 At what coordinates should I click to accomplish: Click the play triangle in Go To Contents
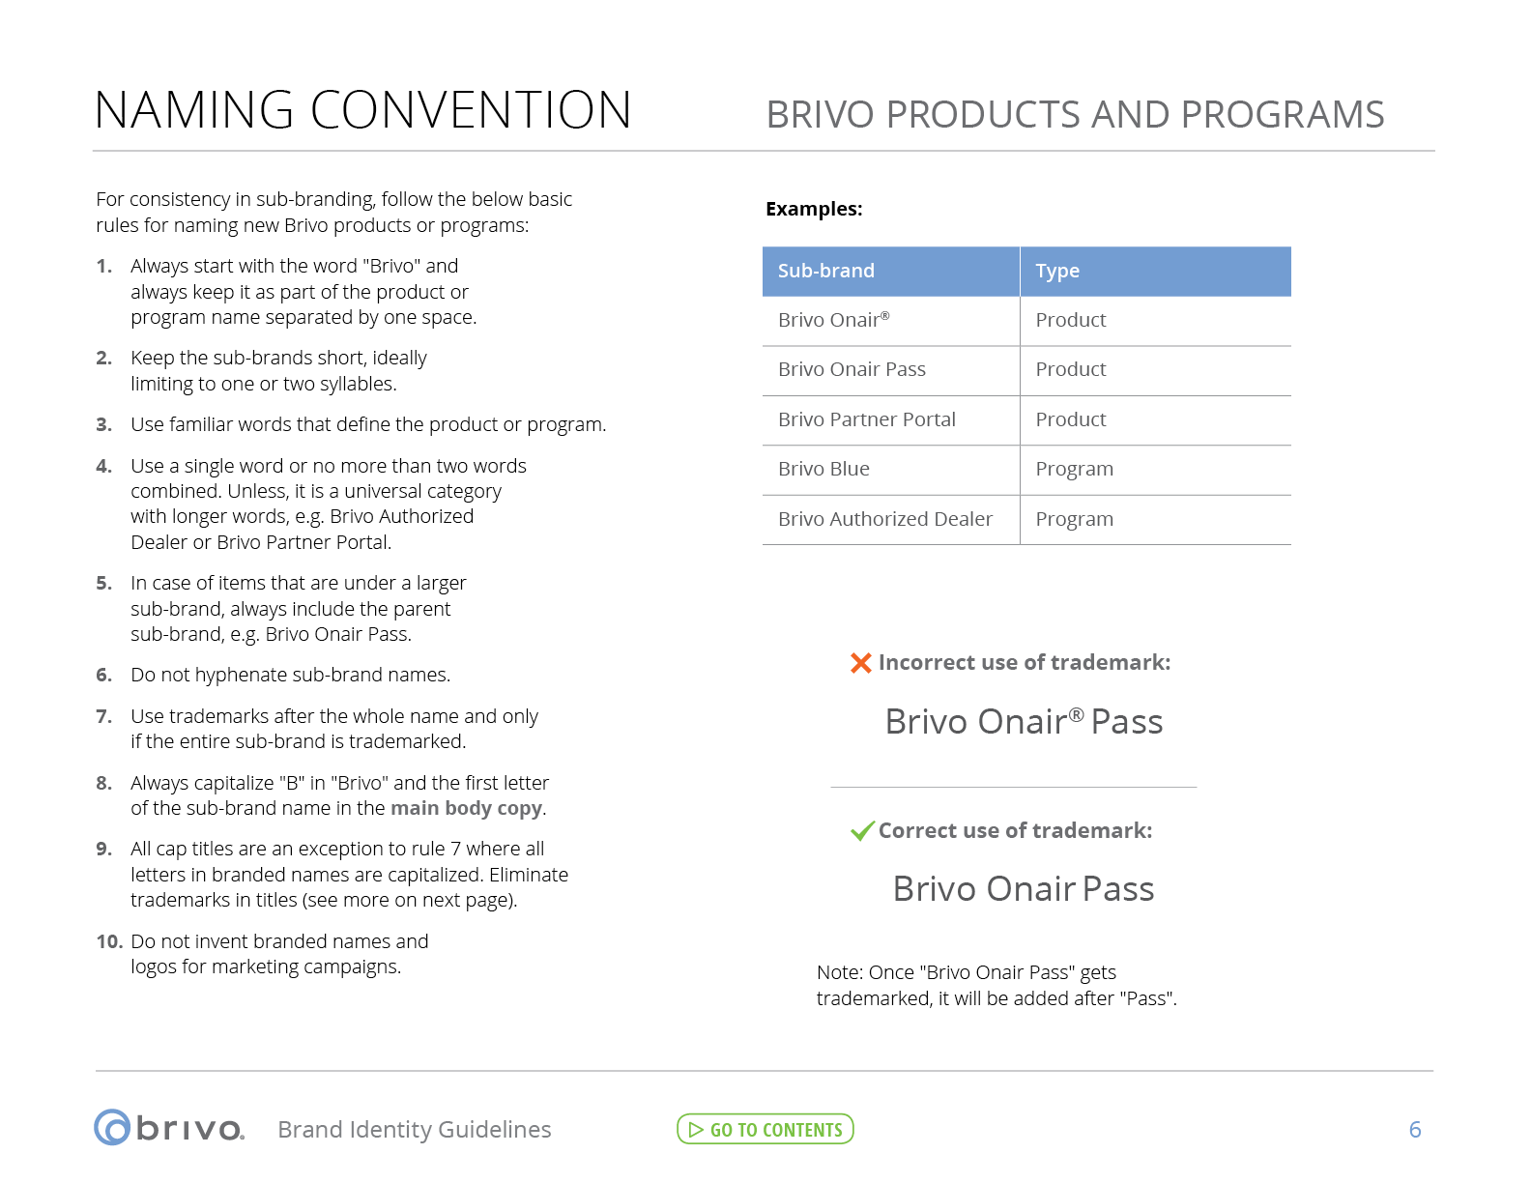(x=696, y=1130)
